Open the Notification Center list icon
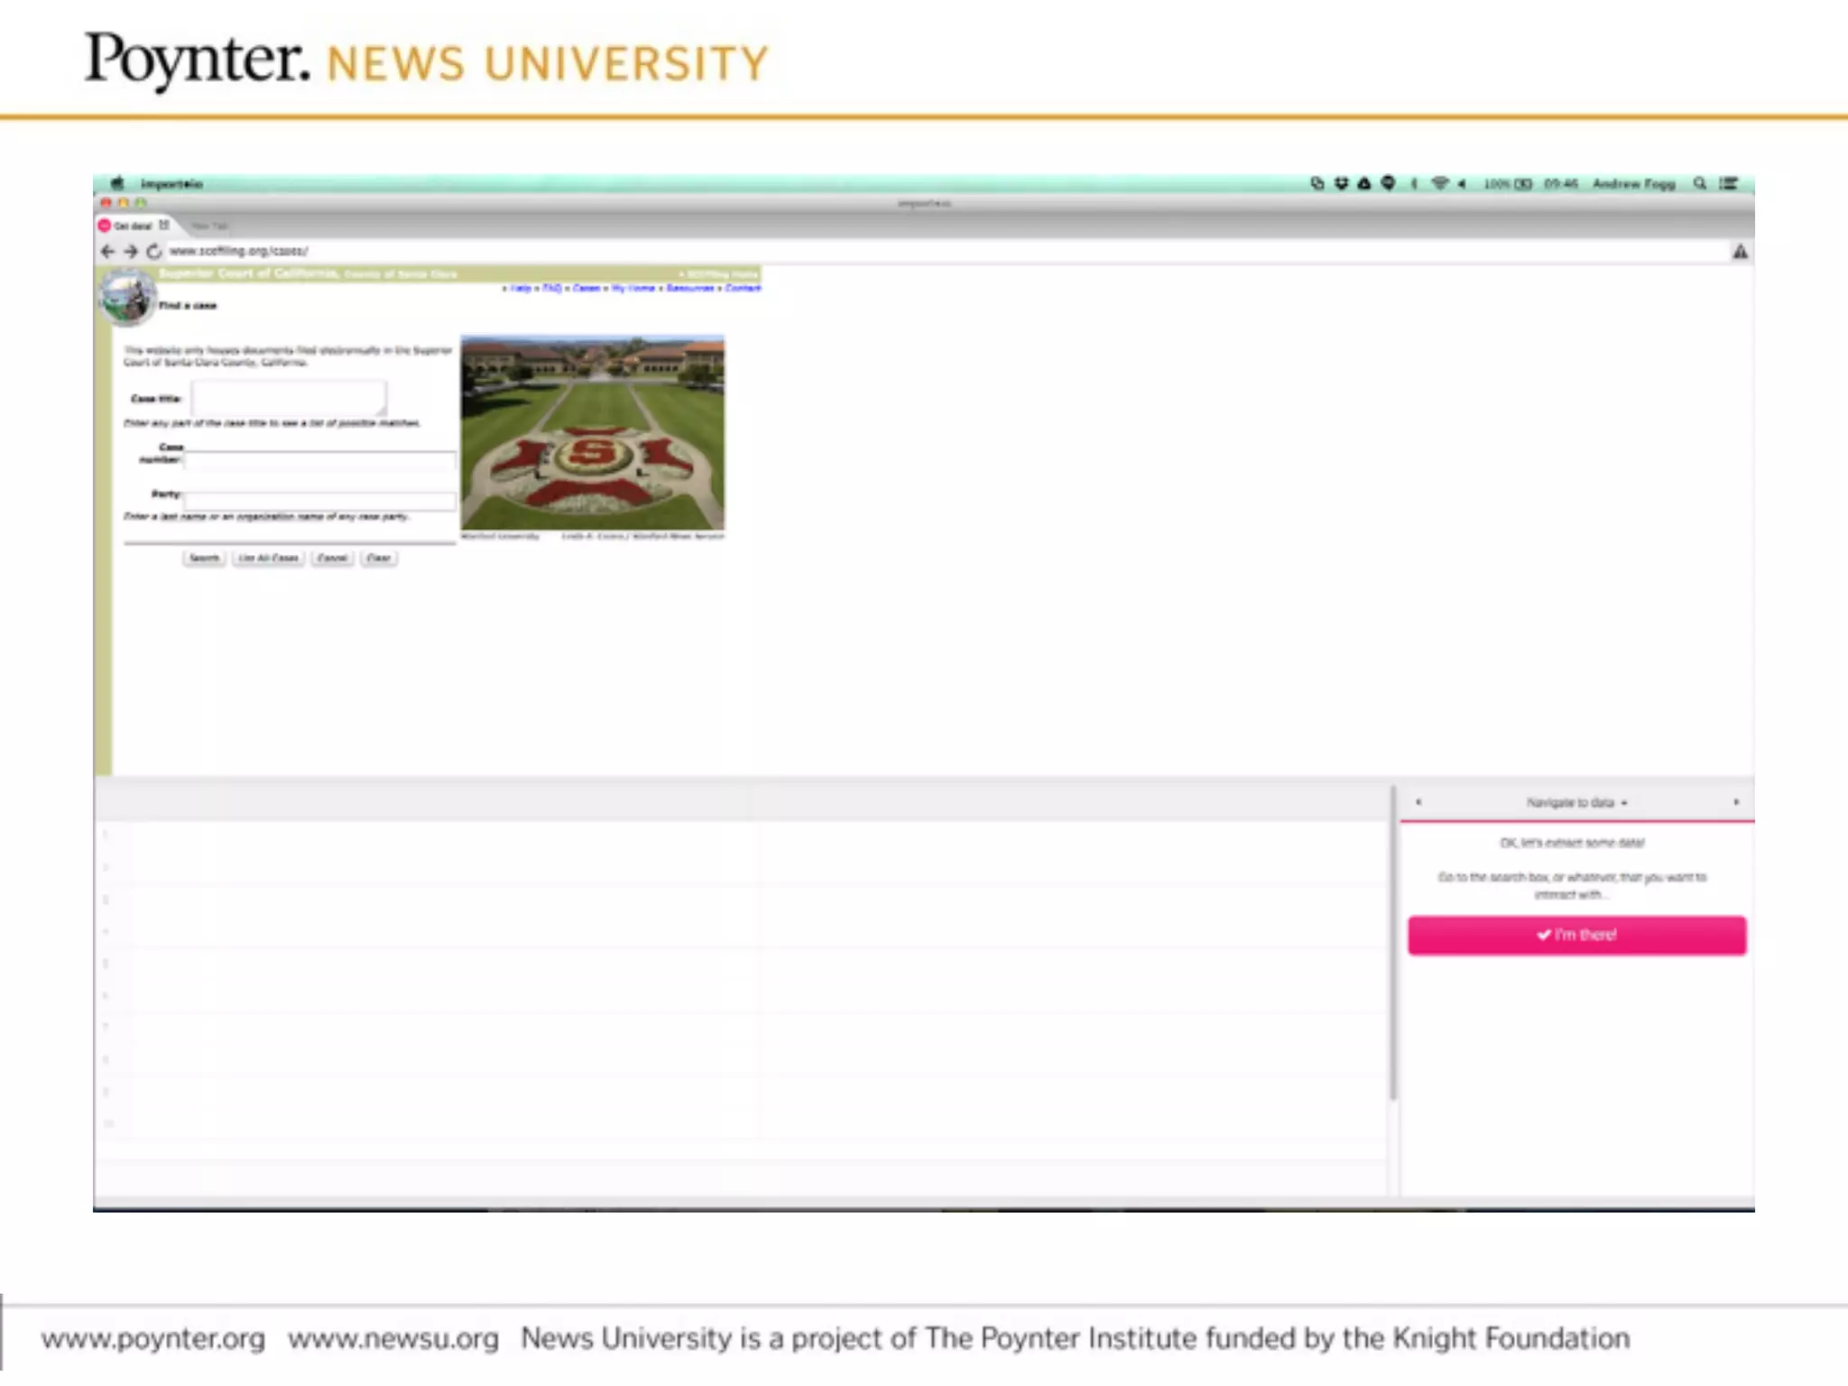The width and height of the screenshot is (1848, 1386). pos(1728,183)
